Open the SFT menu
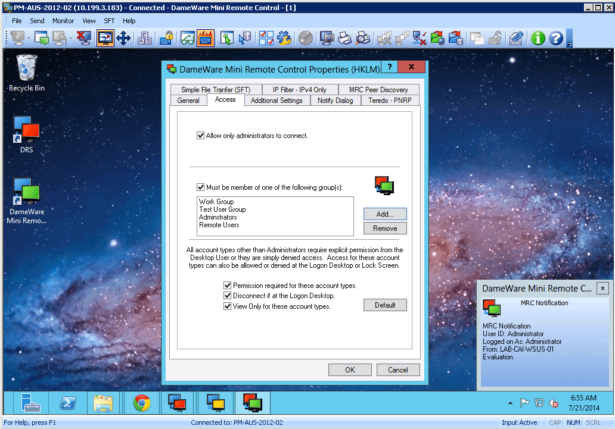615x429 pixels. click(x=109, y=21)
